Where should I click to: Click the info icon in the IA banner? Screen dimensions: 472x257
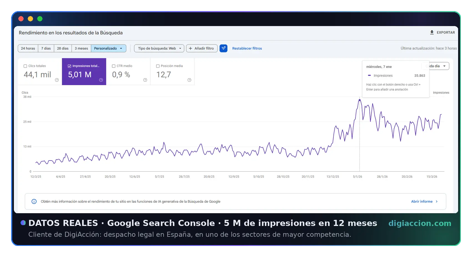[34, 202]
